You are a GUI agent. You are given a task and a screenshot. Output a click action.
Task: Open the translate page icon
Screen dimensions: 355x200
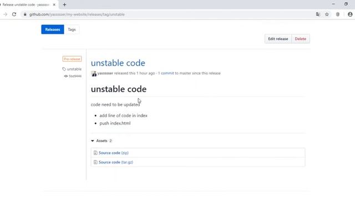318,14
